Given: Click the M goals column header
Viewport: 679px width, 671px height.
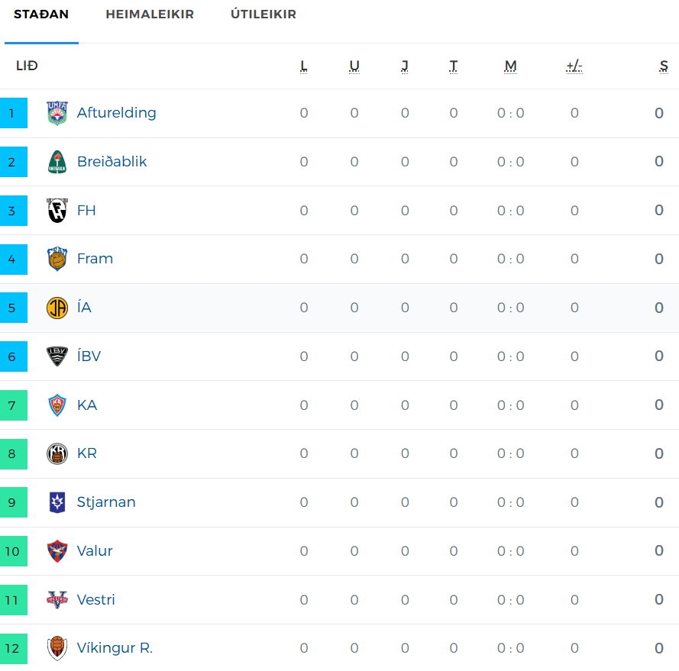Looking at the screenshot, I should click(x=510, y=66).
